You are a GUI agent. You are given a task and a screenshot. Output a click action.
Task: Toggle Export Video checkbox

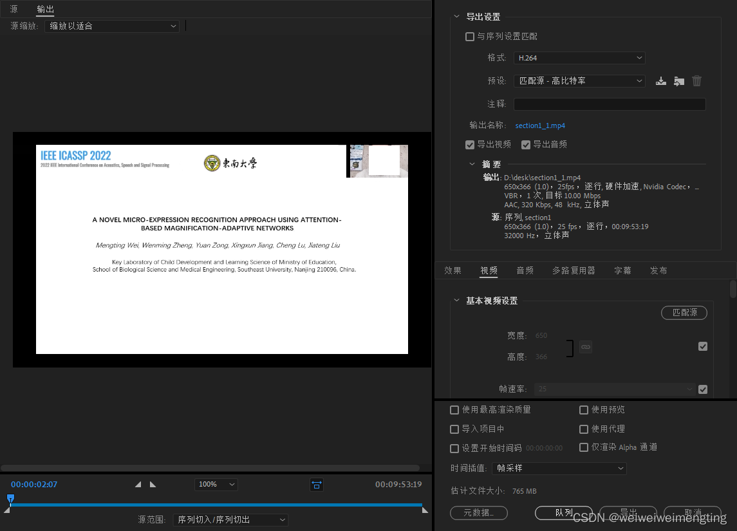click(x=469, y=145)
